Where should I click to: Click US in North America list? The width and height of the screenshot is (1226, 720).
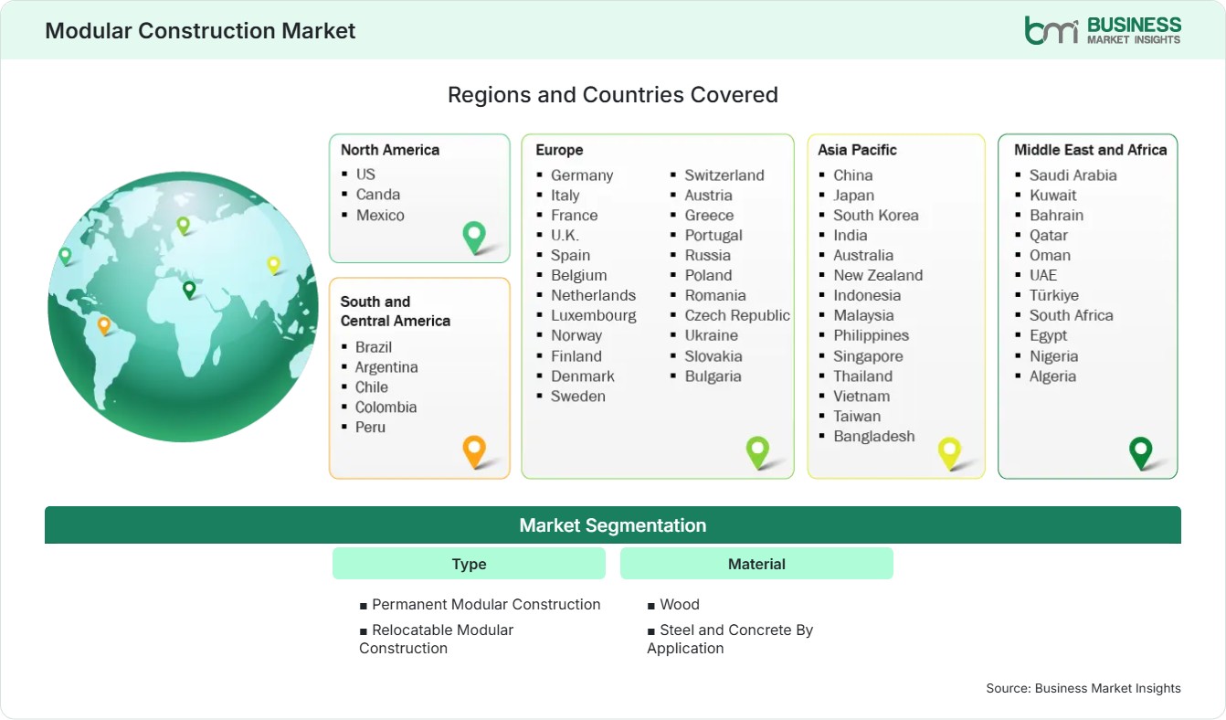click(365, 174)
